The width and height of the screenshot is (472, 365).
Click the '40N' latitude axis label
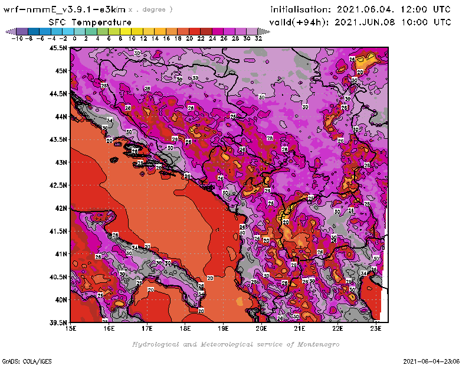click(61, 300)
